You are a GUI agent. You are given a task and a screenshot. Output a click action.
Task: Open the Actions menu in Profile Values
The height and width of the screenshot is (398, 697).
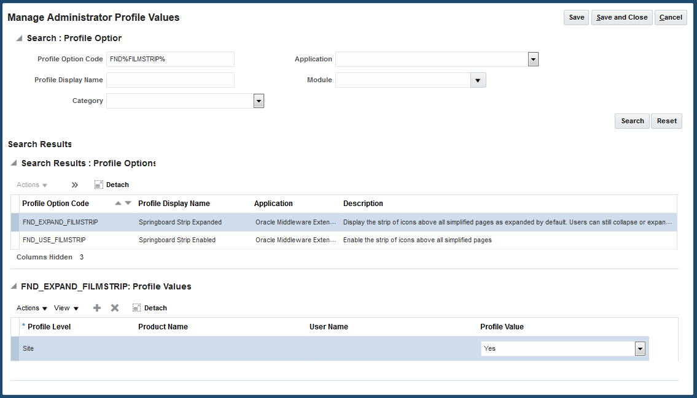click(32, 308)
